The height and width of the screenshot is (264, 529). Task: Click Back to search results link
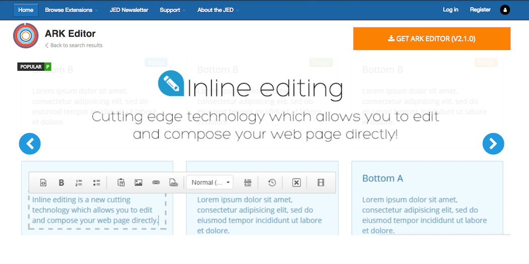click(76, 45)
